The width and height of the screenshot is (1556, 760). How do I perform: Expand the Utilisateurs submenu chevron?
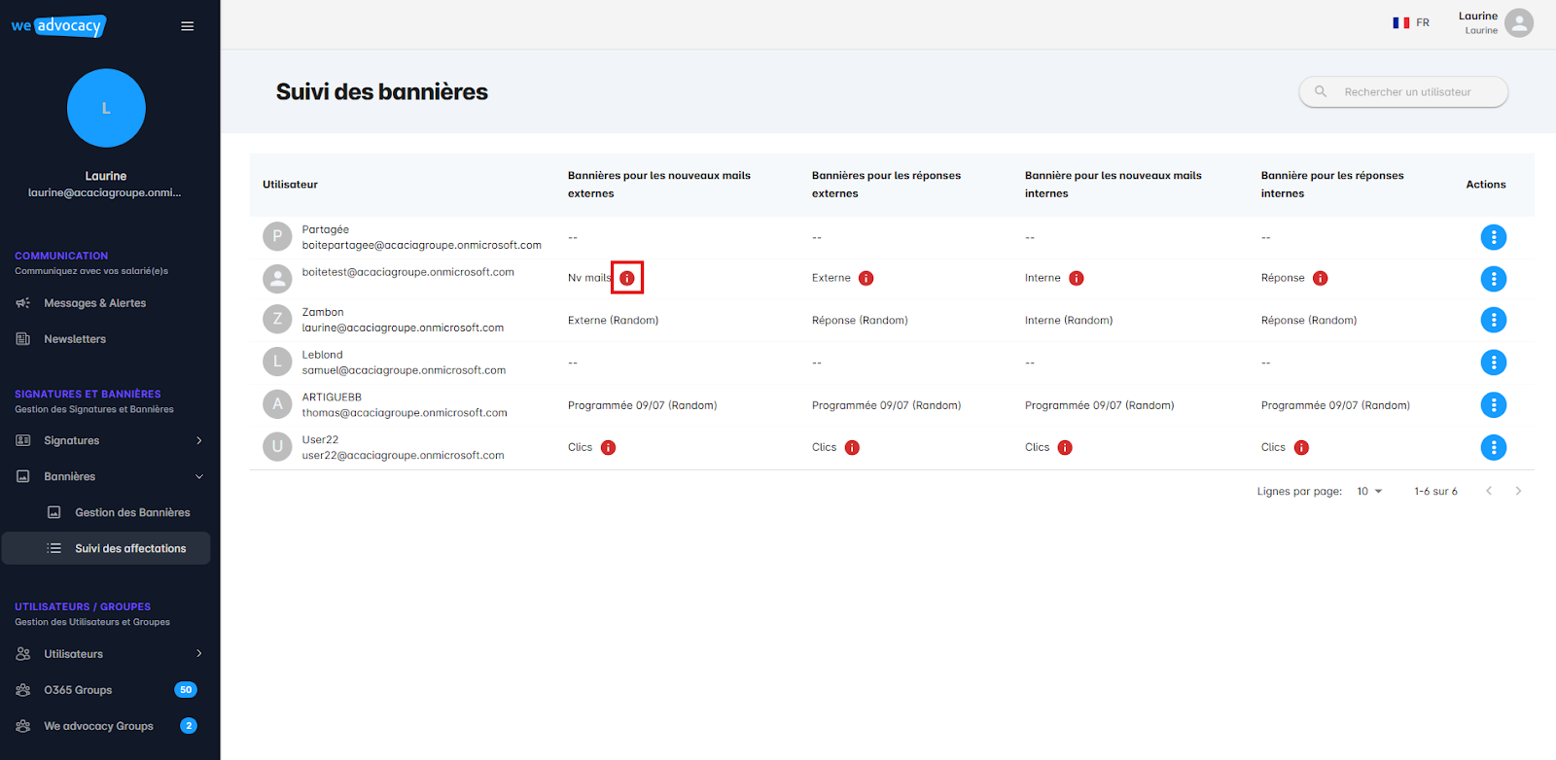[x=199, y=653]
